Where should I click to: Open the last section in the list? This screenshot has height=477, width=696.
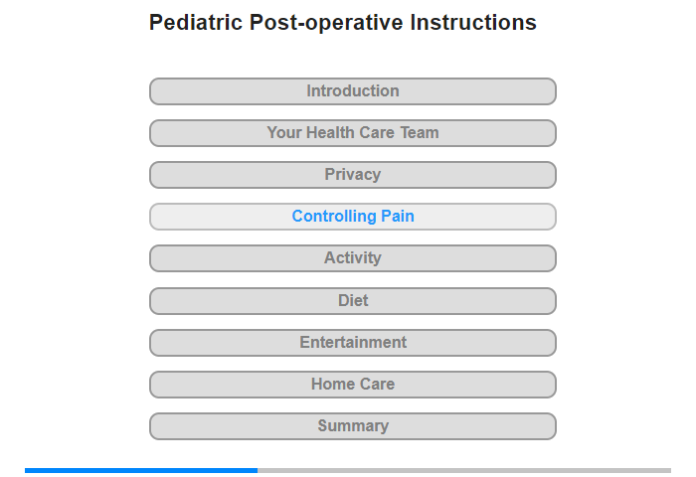(x=352, y=426)
